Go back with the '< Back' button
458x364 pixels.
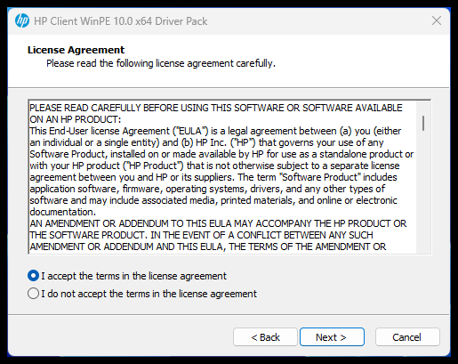[265, 337]
